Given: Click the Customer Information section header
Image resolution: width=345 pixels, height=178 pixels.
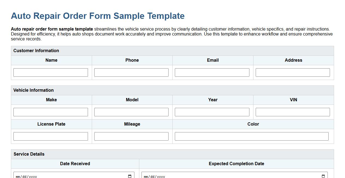Looking at the screenshot, I should [36, 51].
